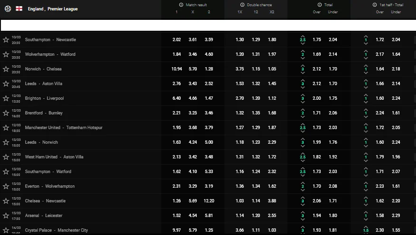
Task: Toggle favorite star for Norwich - Chelsea
Action: coord(6,69)
